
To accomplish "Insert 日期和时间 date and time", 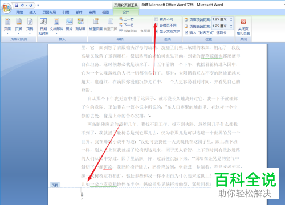I will (43, 26).
